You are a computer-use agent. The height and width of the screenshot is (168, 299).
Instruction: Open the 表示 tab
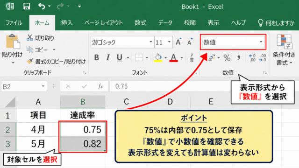tap(214, 23)
